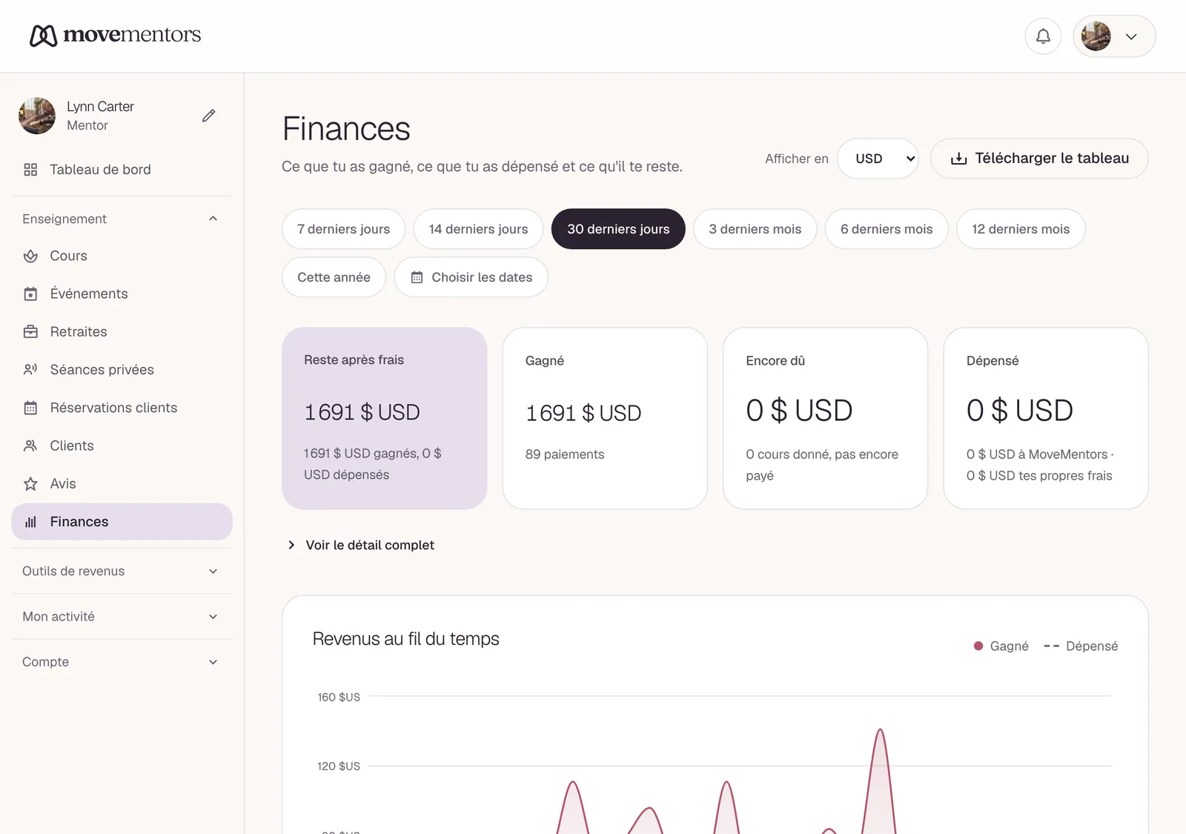Click Lynn Carter's sidebar avatar
The width and height of the screenshot is (1186, 834).
pyautogui.click(x=37, y=116)
